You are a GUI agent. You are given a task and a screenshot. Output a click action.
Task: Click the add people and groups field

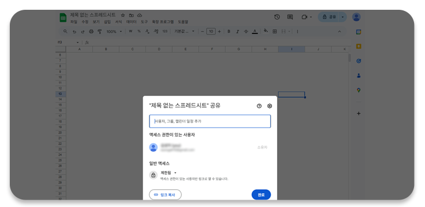[210, 121]
